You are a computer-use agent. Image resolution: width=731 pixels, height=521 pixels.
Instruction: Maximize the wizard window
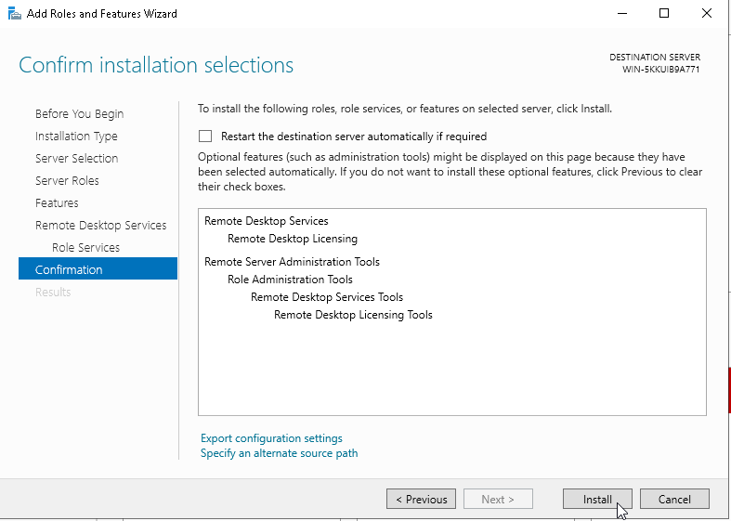(x=664, y=13)
